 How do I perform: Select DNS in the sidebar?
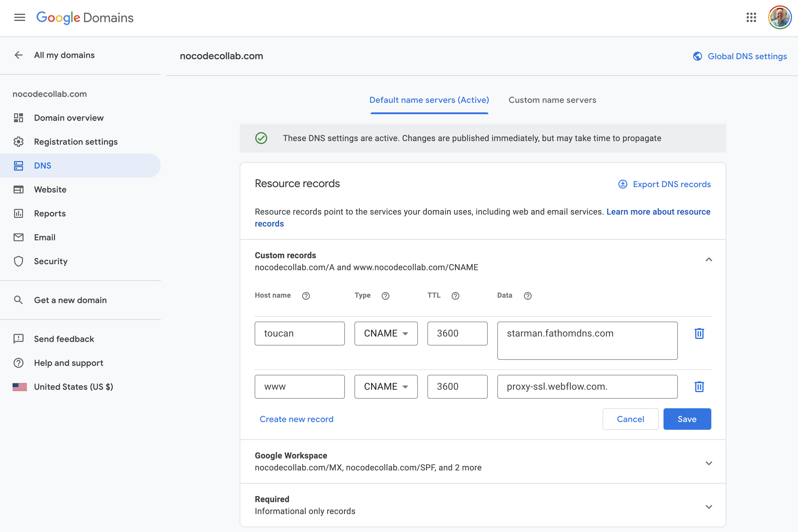coord(80,166)
